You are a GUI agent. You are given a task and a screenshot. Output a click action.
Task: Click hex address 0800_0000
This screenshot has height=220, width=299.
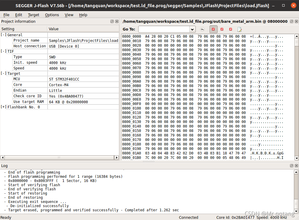(x=132, y=37)
